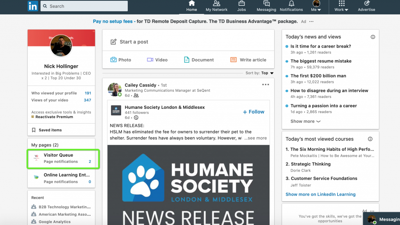This screenshot has height=225, width=400.
Task: Open Cailey Cassidy's profile picture
Action: coord(114,90)
